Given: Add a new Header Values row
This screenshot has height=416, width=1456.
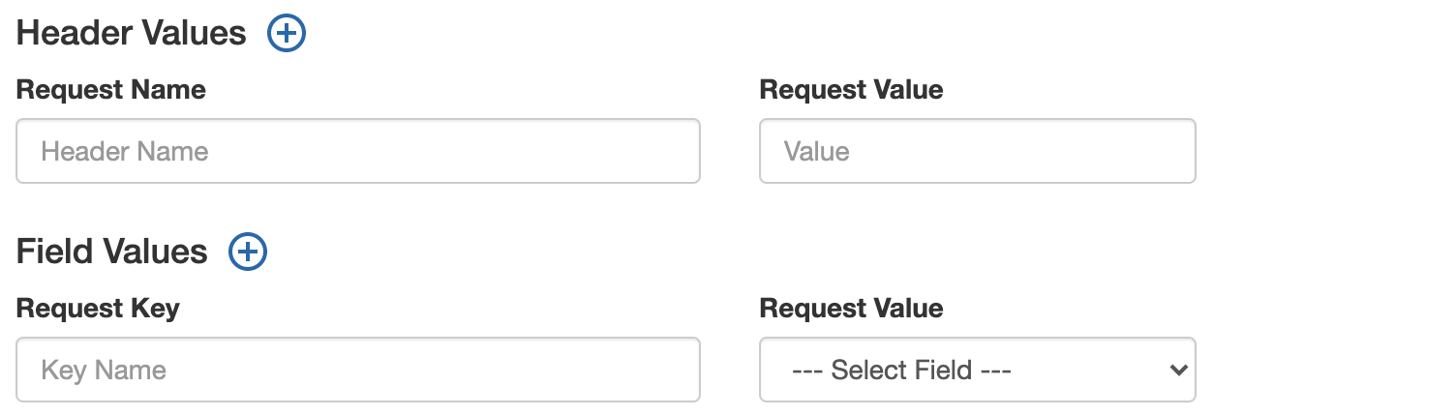Looking at the screenshot, I should tap(286, 34).
